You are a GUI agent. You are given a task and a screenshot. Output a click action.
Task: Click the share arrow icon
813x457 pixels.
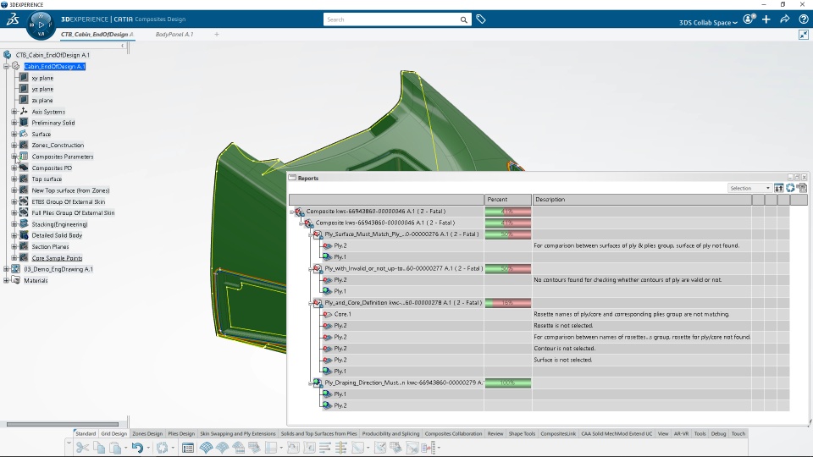tap(785, 19)
